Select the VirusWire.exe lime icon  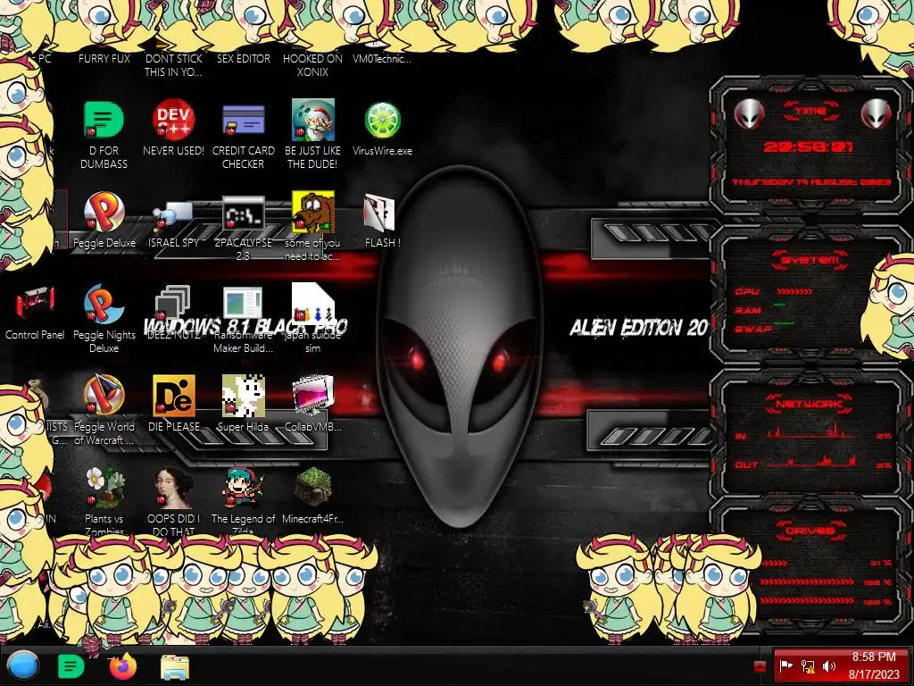tap(382, 120)
